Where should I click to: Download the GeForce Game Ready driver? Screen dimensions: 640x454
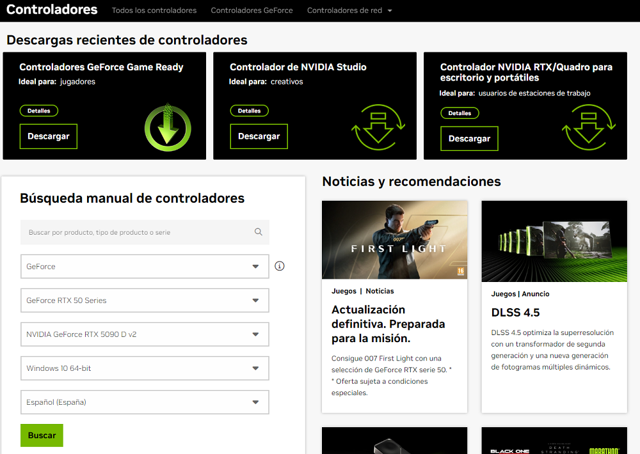click(x=49, y=136)
